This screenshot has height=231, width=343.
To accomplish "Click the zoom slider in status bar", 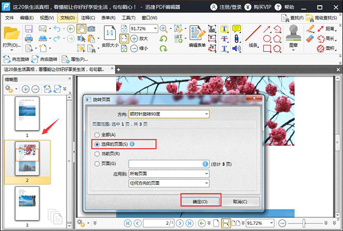I will (x=305, y=223).
